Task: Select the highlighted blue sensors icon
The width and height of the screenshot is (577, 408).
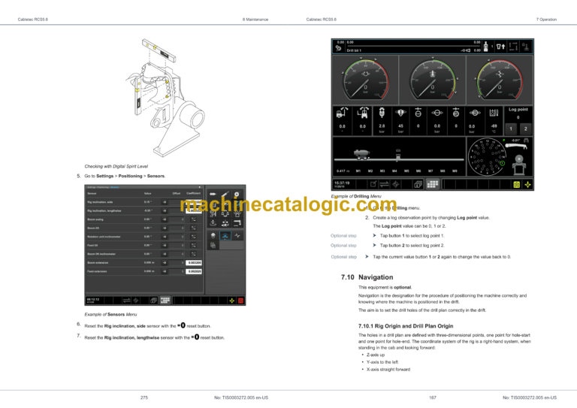Action: 225,235
